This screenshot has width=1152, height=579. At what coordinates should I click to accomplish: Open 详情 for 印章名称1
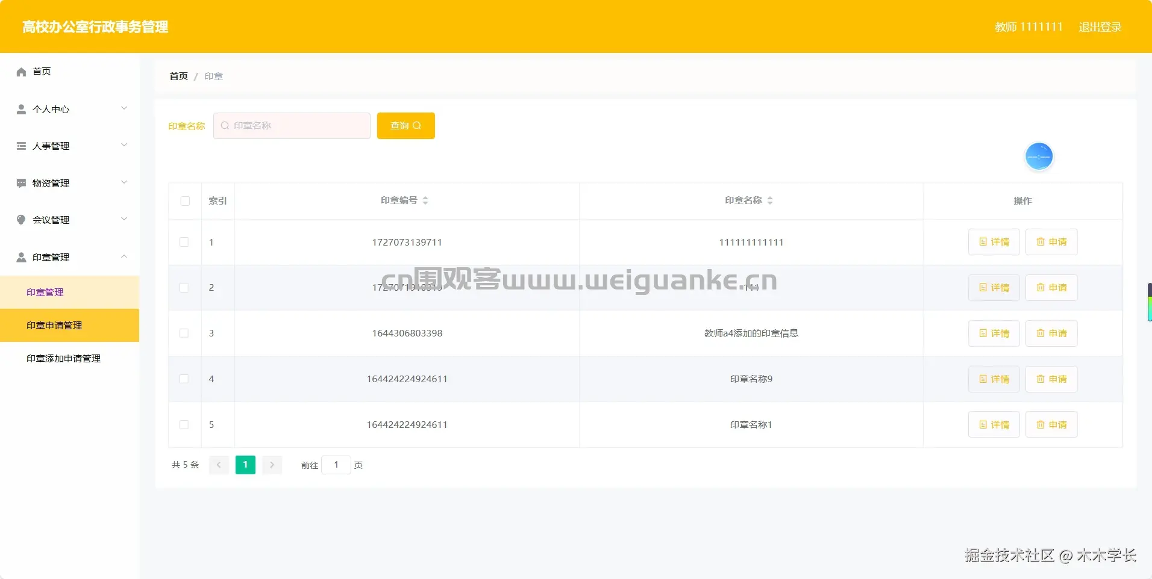(x=994, y=425)
